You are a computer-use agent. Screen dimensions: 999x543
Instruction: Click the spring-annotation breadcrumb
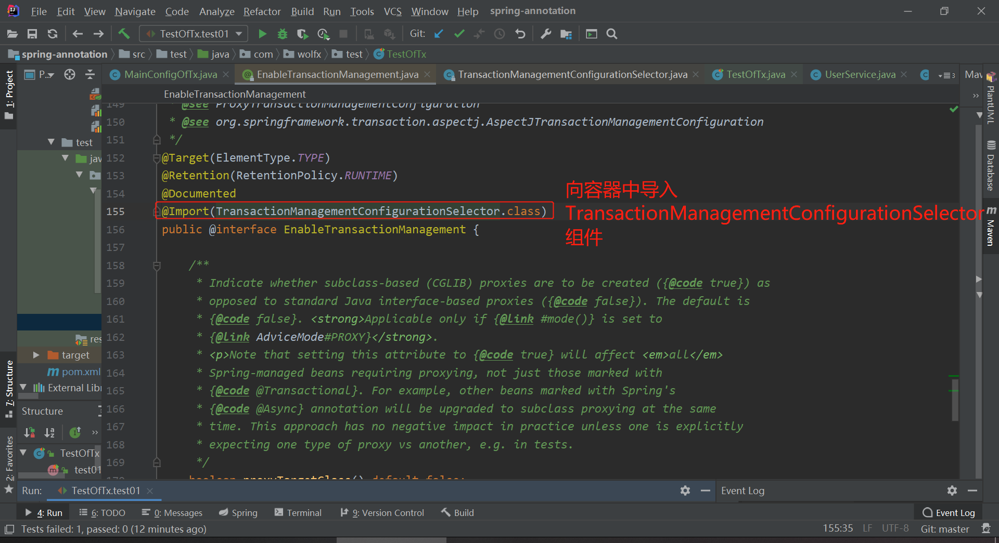58,54
